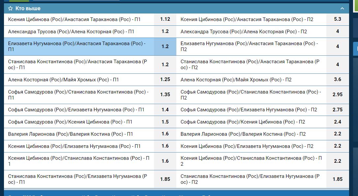Viewport: 358px width, 196px height.
Task: Collapse the "Кто выше" section with chevron
Action: [x=342, y=8]
